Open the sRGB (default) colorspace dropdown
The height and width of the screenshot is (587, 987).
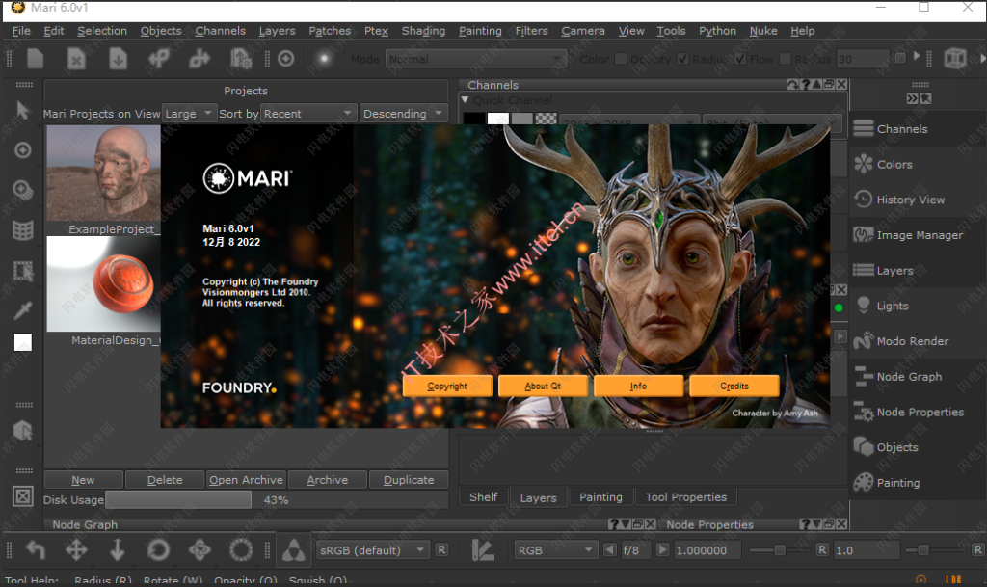(x=372, y=549)
